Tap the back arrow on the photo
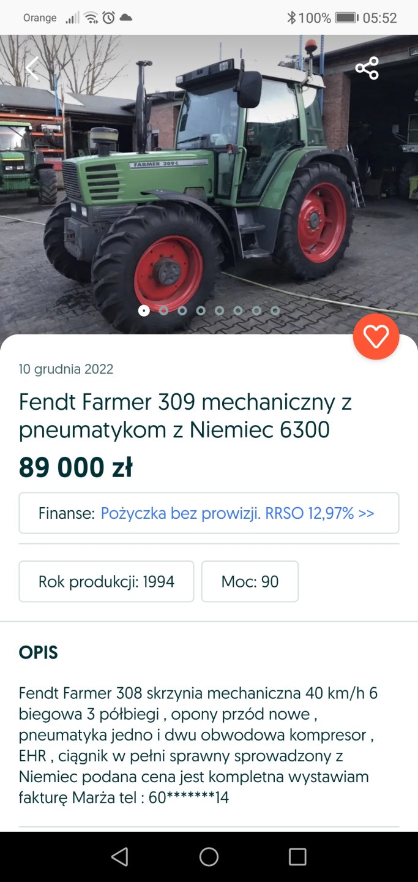This screenshot has width=418, height=882. pos(32,68)
